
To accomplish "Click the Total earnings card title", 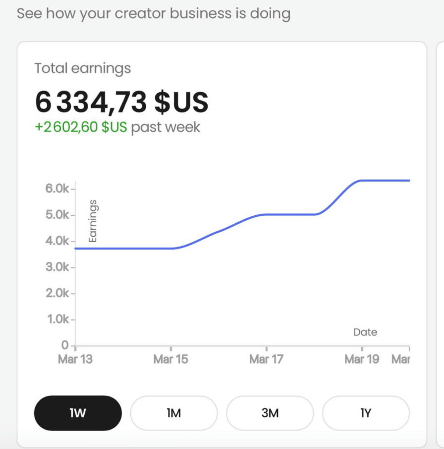I will click(83, 68).
